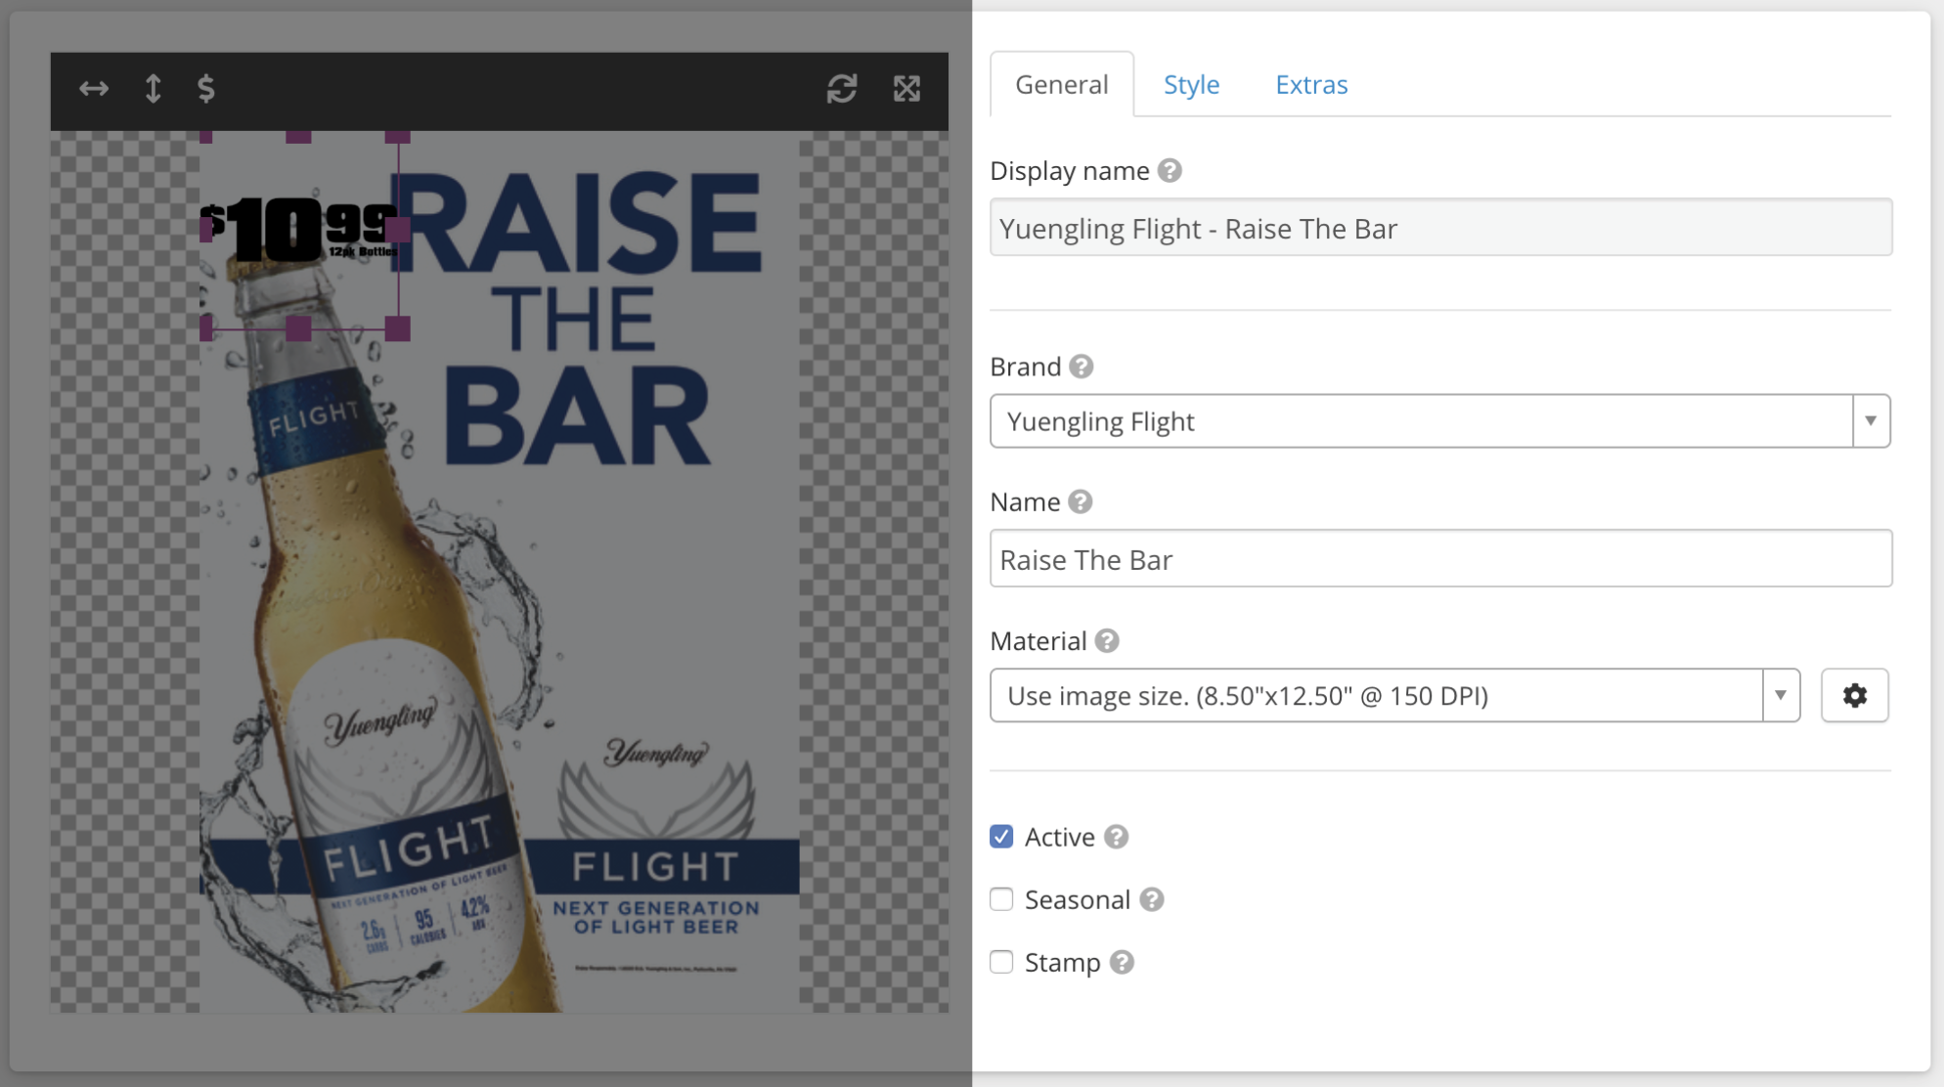
Task: Click the expand to fullscreen icon
Action: 907,89
